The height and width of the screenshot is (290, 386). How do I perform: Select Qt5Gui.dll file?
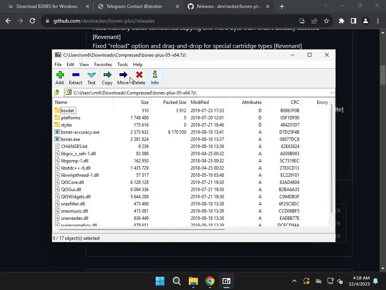tap(71, 189)
